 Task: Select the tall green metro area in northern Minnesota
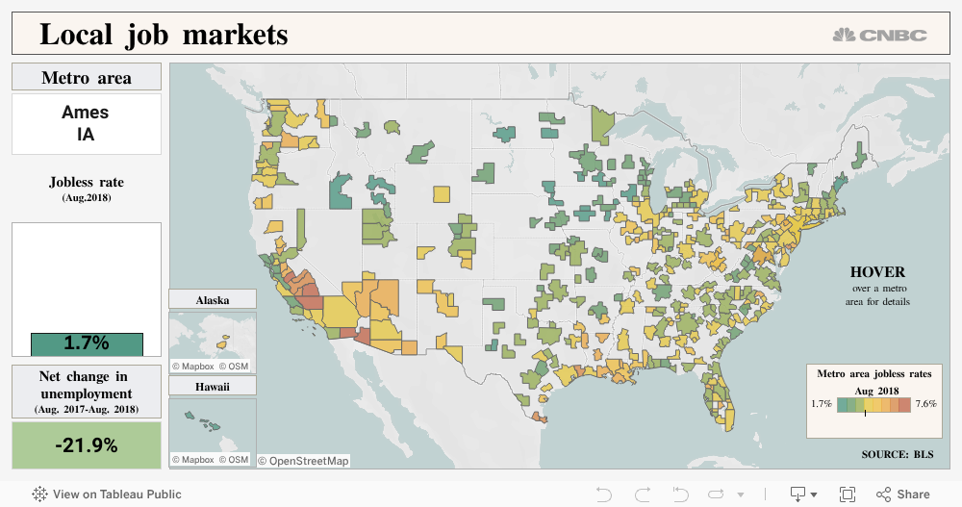(x=602, y=125)
